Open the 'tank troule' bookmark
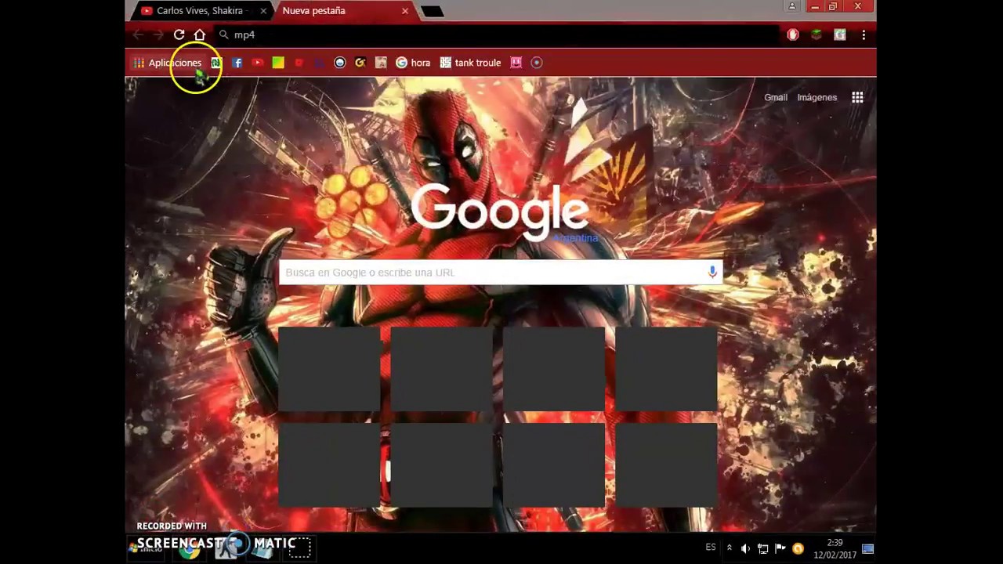 tap(470, 63)
